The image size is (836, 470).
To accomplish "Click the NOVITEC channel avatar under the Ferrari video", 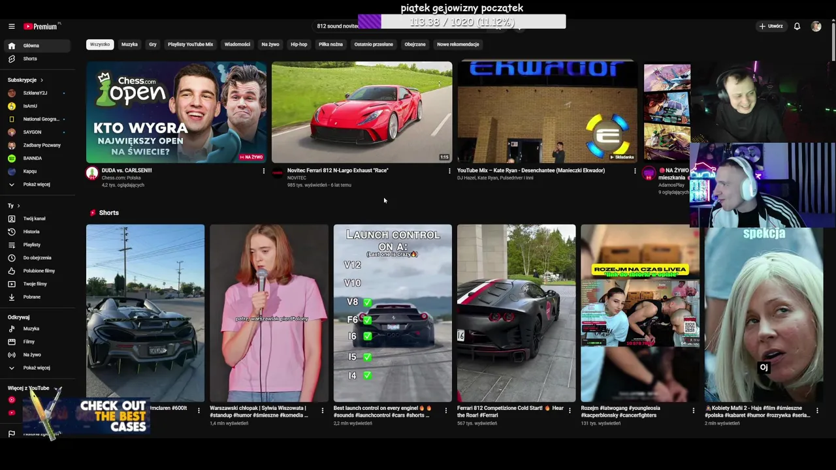I will pyautogui.click(x=278, y=173).
